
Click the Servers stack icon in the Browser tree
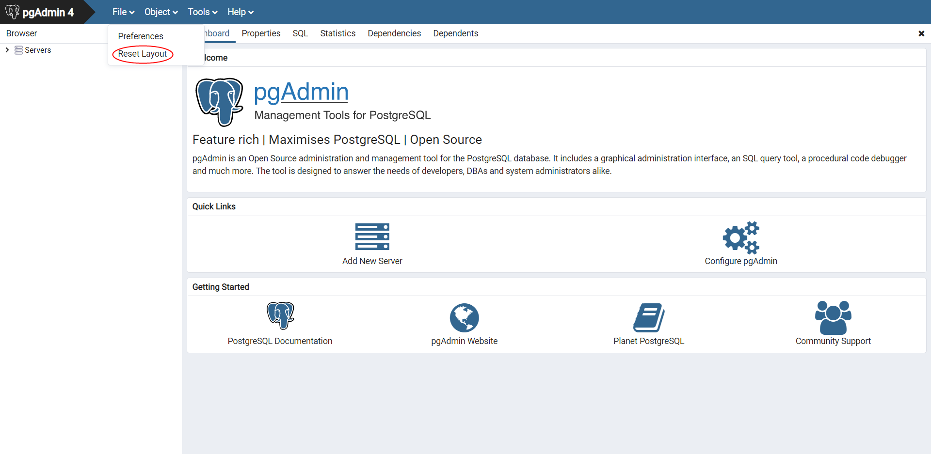pyautogui.click(x=18, y=50)
